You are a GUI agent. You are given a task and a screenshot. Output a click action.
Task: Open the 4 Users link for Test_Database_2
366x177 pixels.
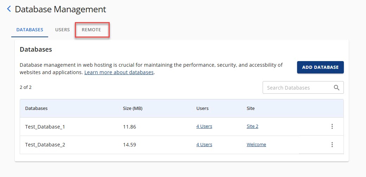coord(204,145)
